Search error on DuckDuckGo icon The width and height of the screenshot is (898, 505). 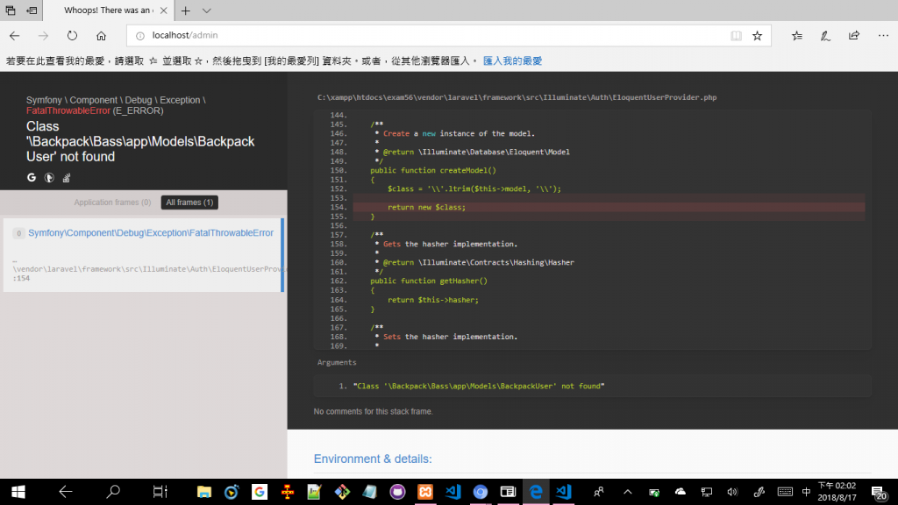point(49,177)
